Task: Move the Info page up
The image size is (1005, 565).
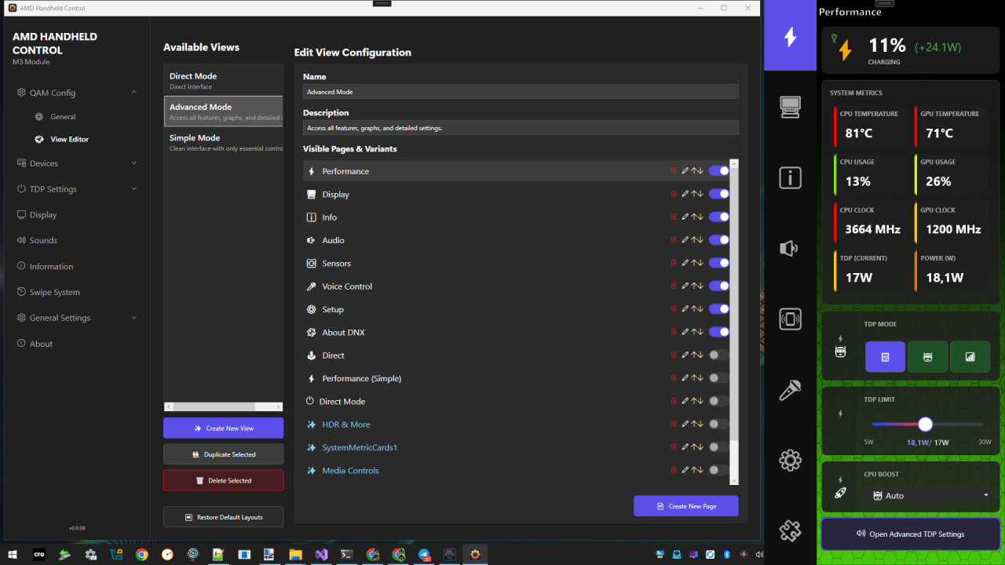Action: coord(693,217)
